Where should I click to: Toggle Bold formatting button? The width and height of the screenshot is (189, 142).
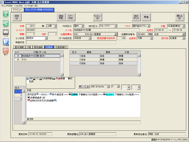(80, 86)
